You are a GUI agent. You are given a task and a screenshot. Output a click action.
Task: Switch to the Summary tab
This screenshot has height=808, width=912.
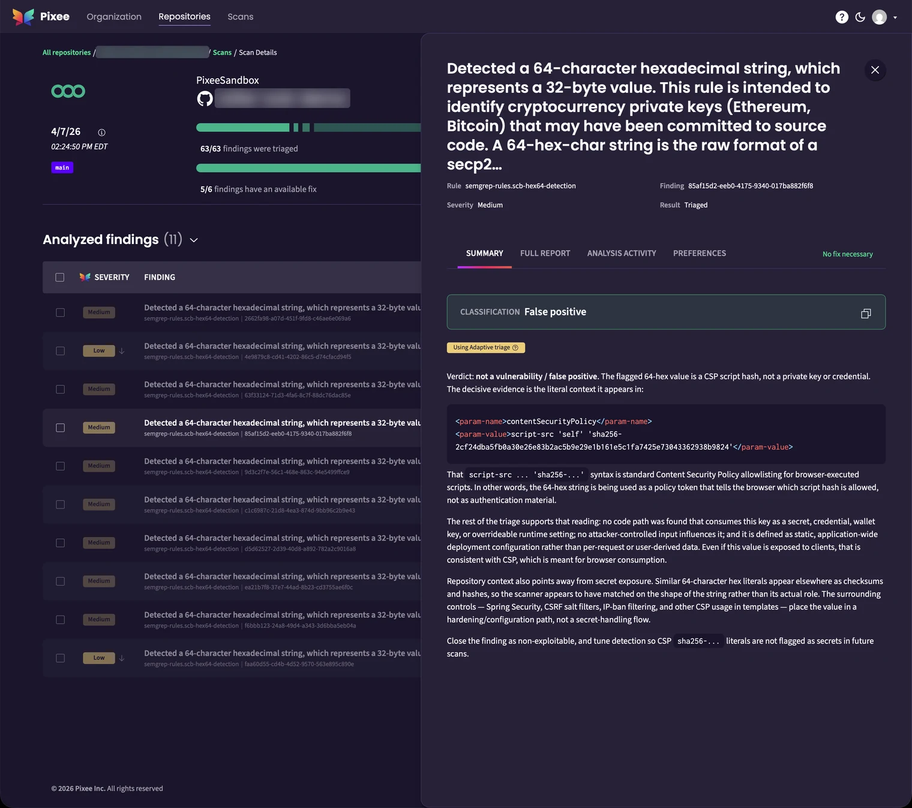pos(485,254)
